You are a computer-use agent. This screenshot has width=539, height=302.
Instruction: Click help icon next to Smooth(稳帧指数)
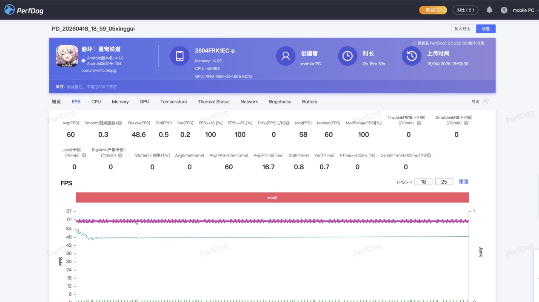[120, 123]
